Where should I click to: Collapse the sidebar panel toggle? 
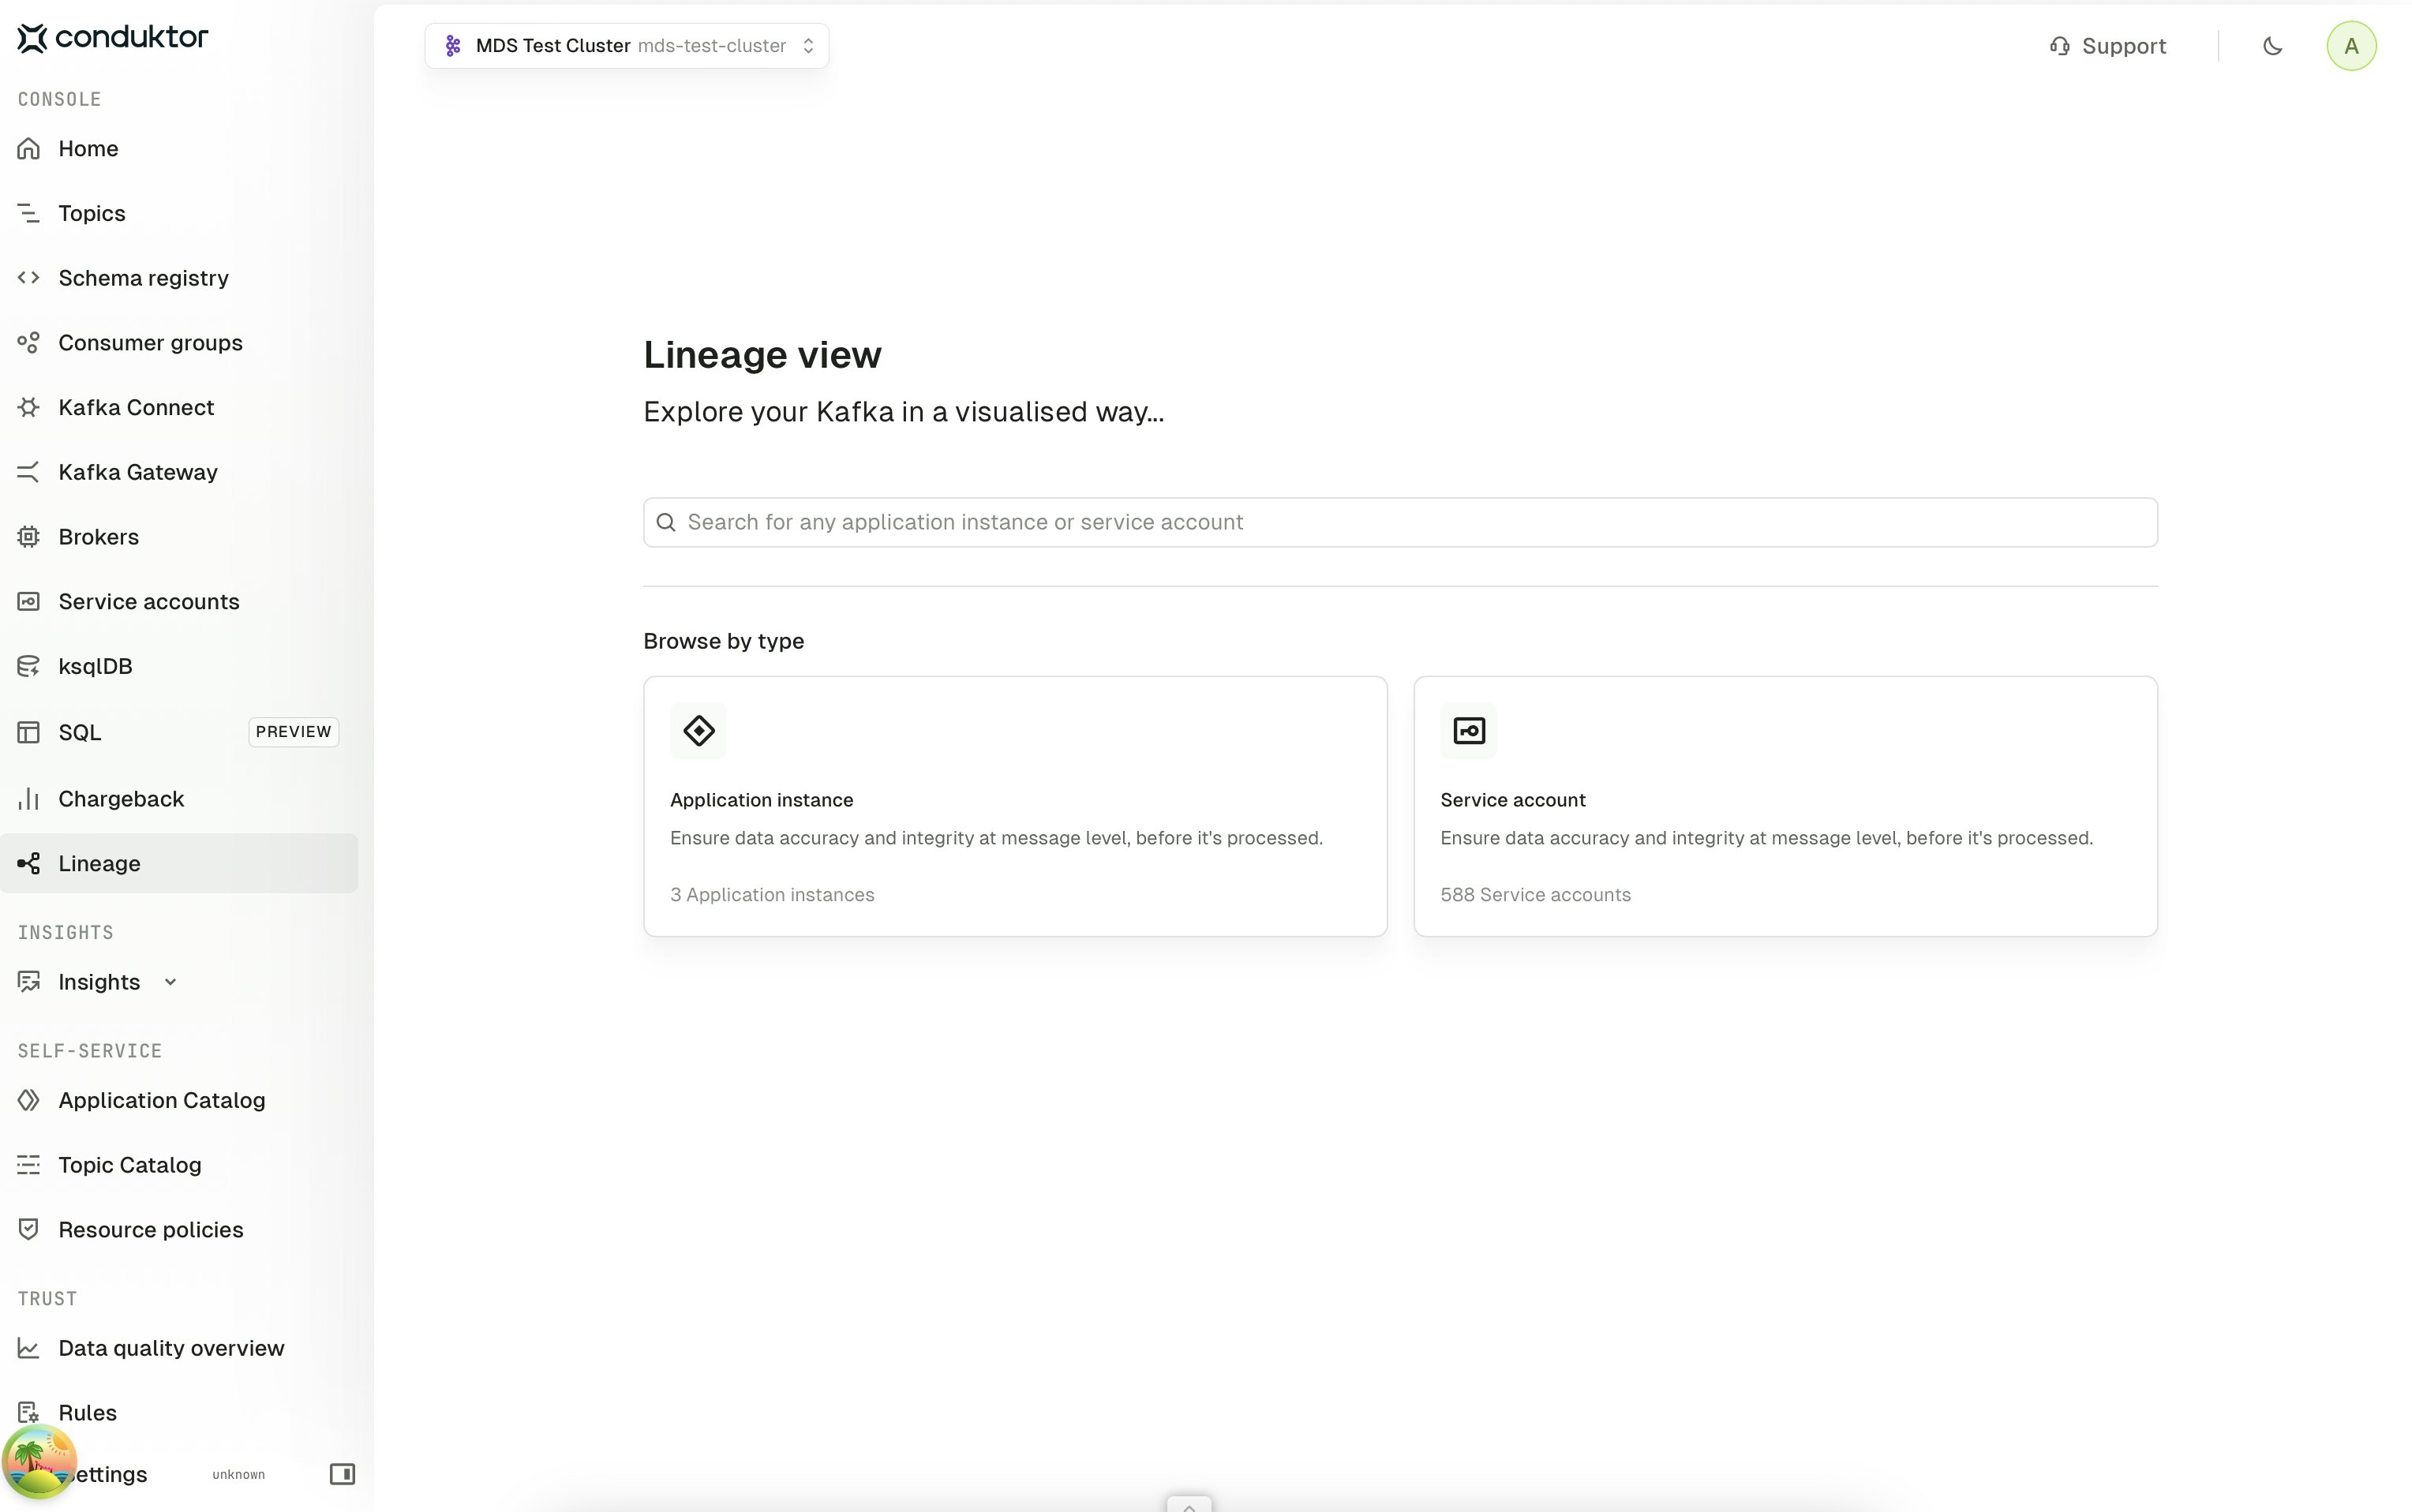tap(342, 1474)
